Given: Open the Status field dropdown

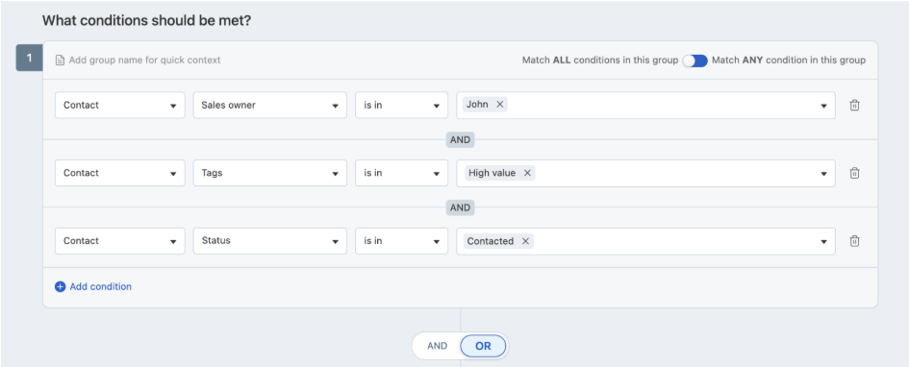Looking at the screenshot, I should tap(270, 241).
